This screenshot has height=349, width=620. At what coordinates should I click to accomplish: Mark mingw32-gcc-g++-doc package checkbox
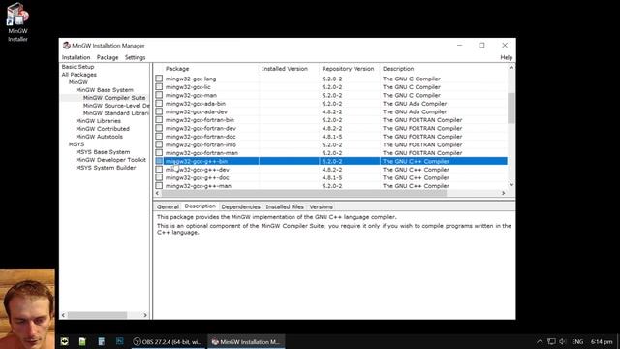pyautogui.click(x=159, y=177)
